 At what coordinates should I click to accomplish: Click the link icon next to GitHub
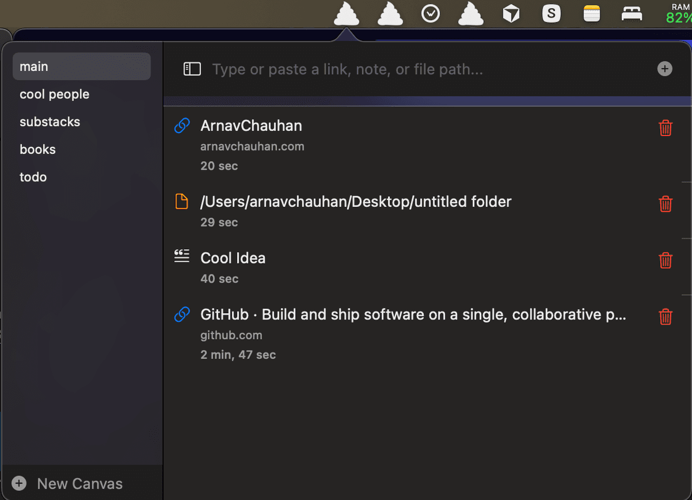click(182, 314)
